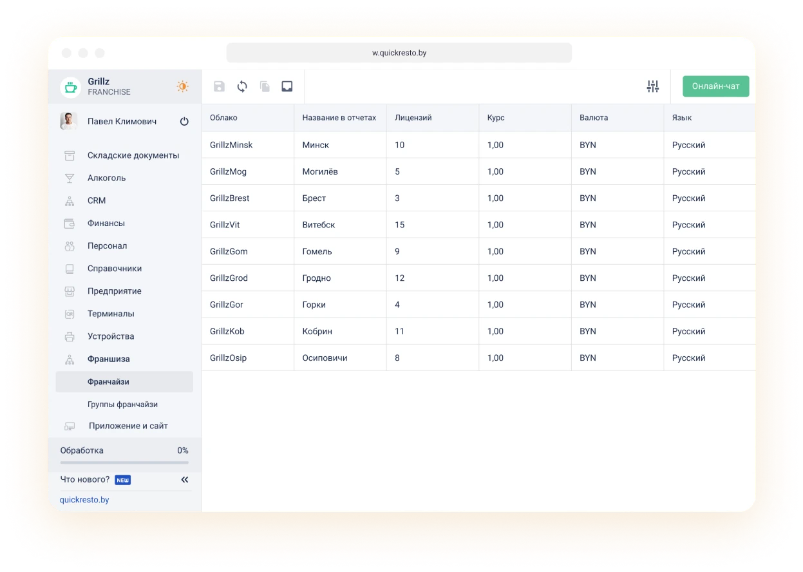Open the Онлайн-чат button

click(715, 86)
